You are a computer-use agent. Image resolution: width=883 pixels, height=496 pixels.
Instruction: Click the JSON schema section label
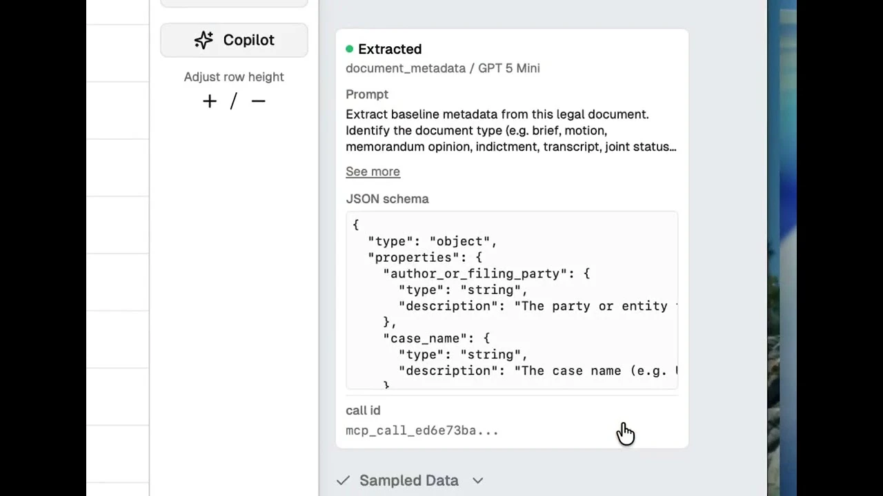click(x=387, y=198)
